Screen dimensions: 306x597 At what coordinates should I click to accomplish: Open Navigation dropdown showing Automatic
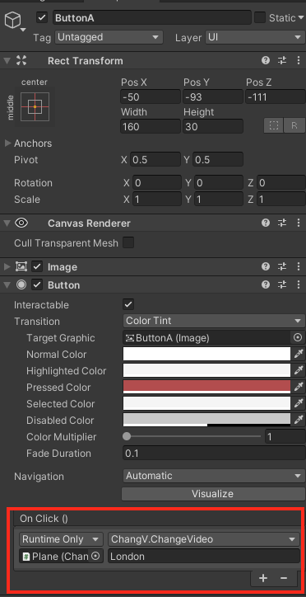[x=214, y=476]
